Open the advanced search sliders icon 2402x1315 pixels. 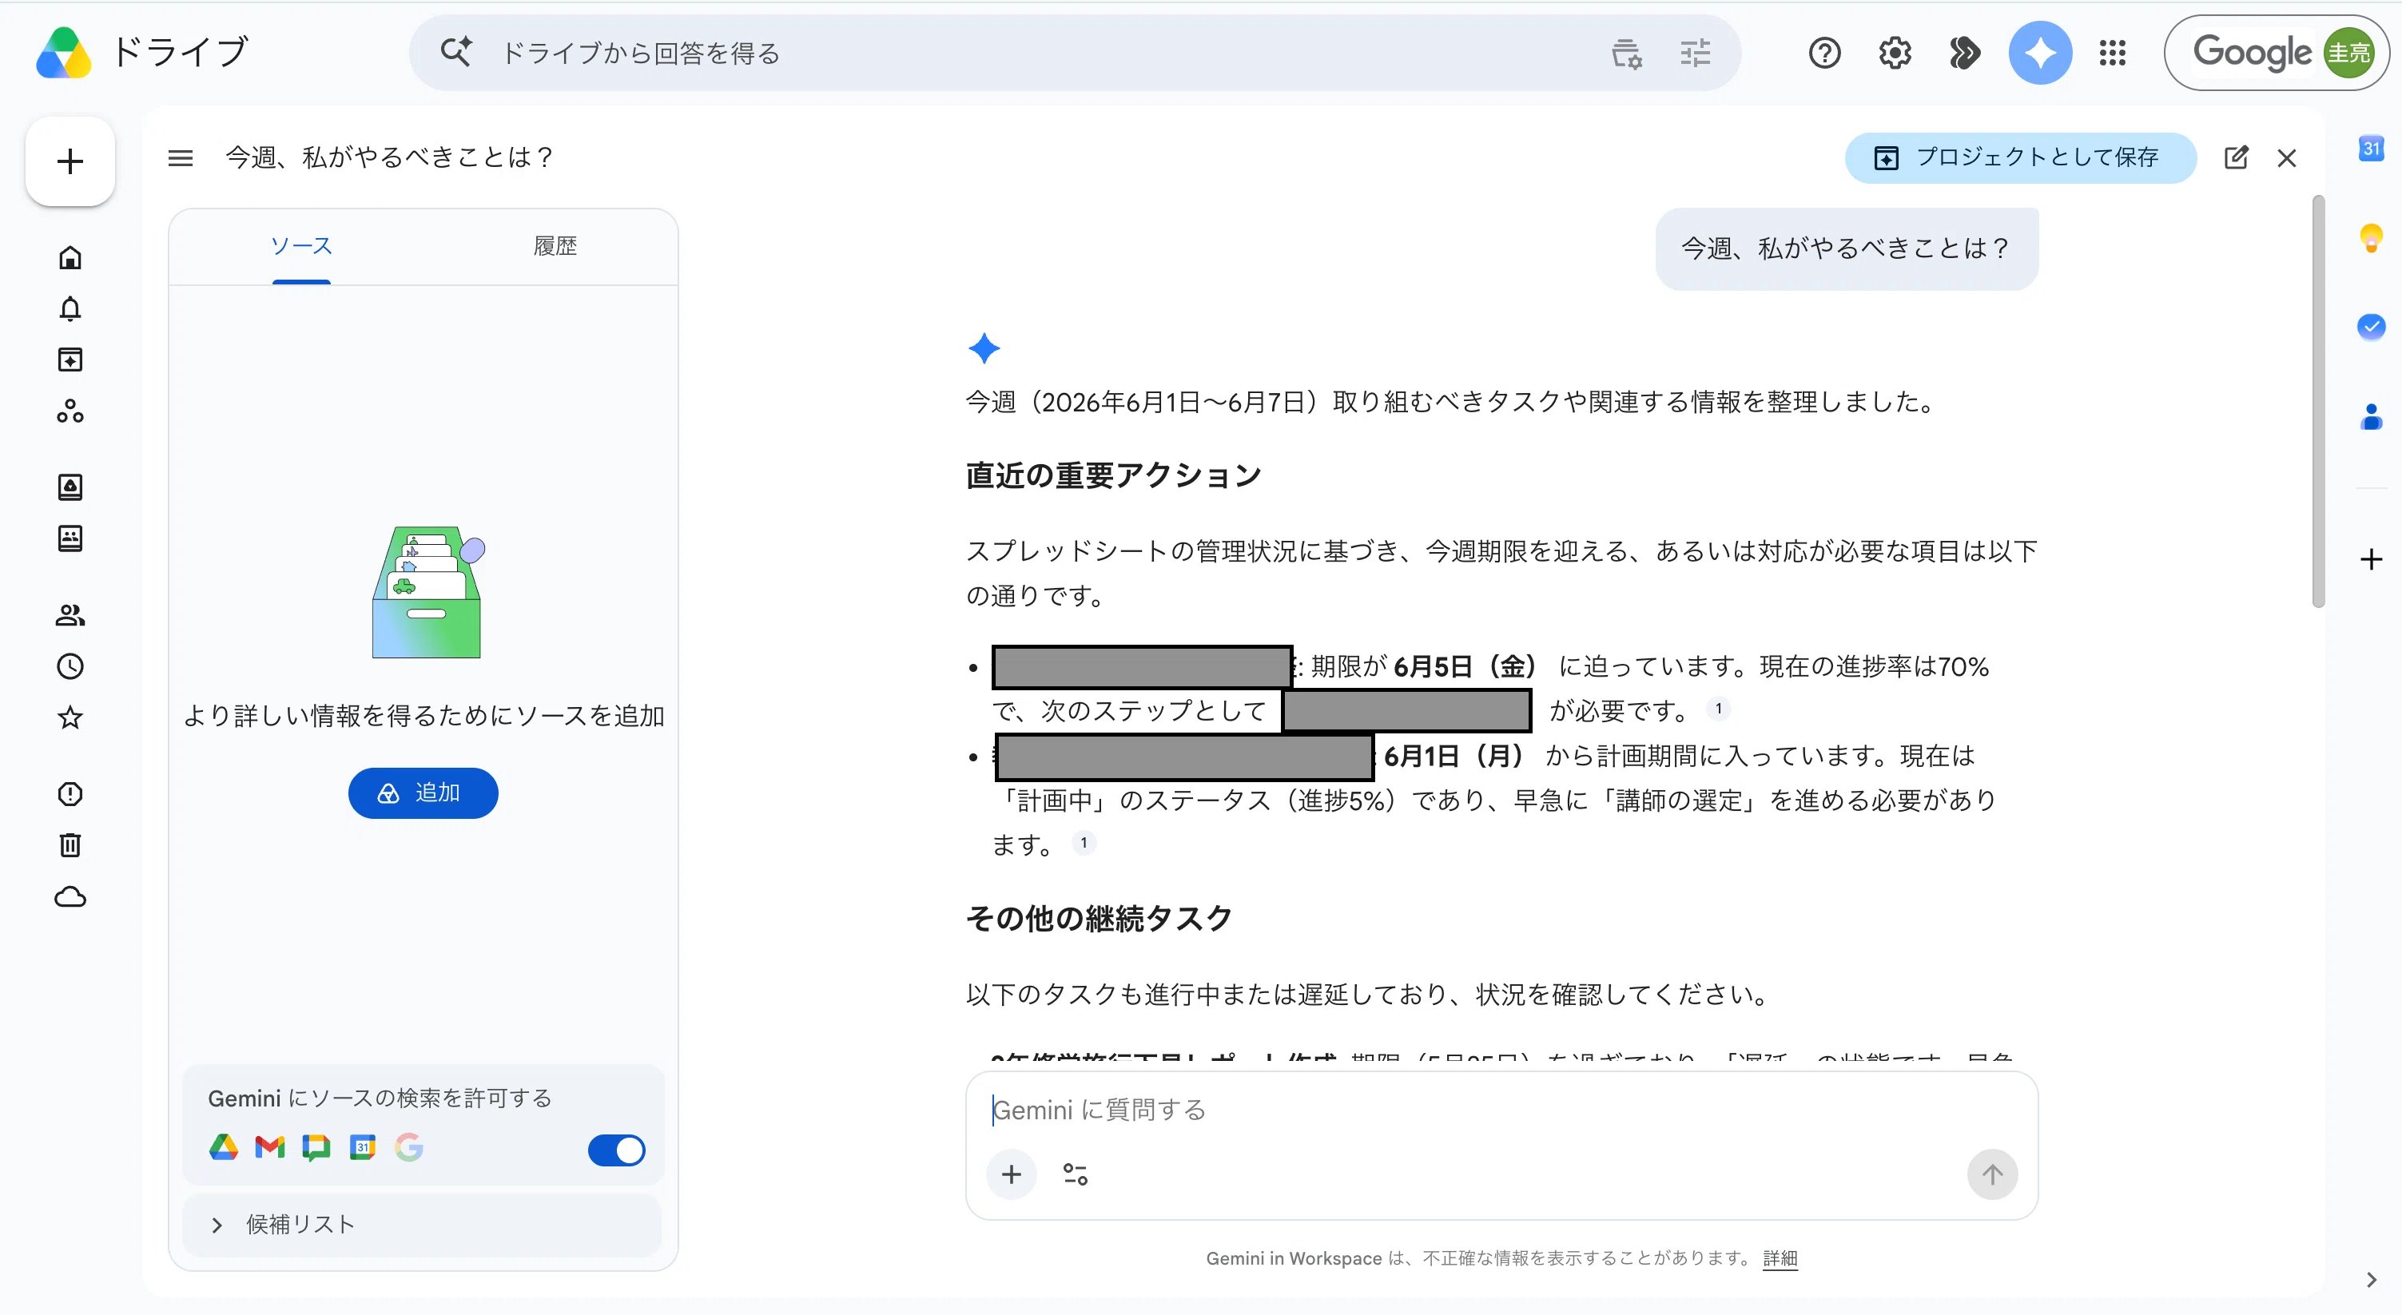pos(1695,53)
